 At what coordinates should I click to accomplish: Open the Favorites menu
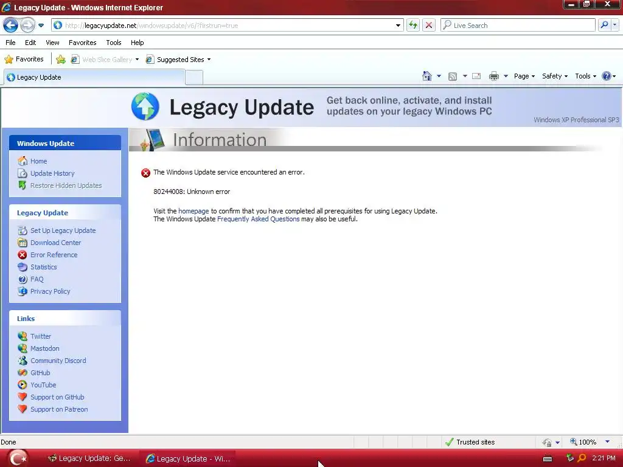(82, 43)
